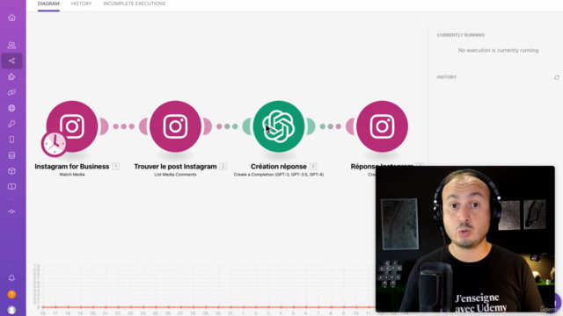Open the Resource hub book icon in sidebar
The width and height of the screenshot is (563, 316).
pyautogui.click(x=11, y=187)
